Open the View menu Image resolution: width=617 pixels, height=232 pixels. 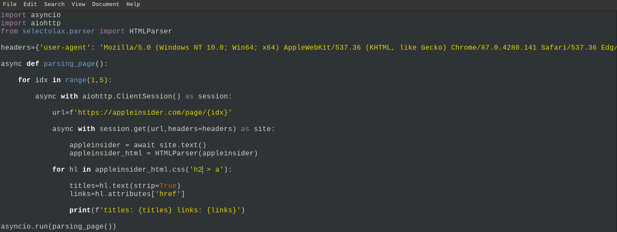(78, 4)
